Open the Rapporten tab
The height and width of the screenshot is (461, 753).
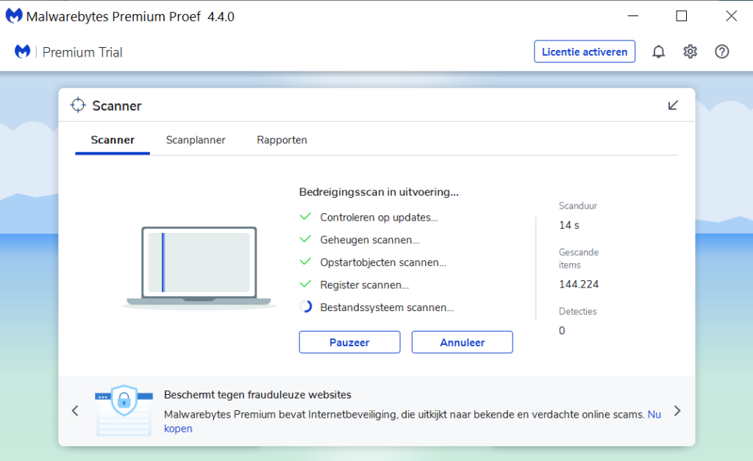(282, 140)
